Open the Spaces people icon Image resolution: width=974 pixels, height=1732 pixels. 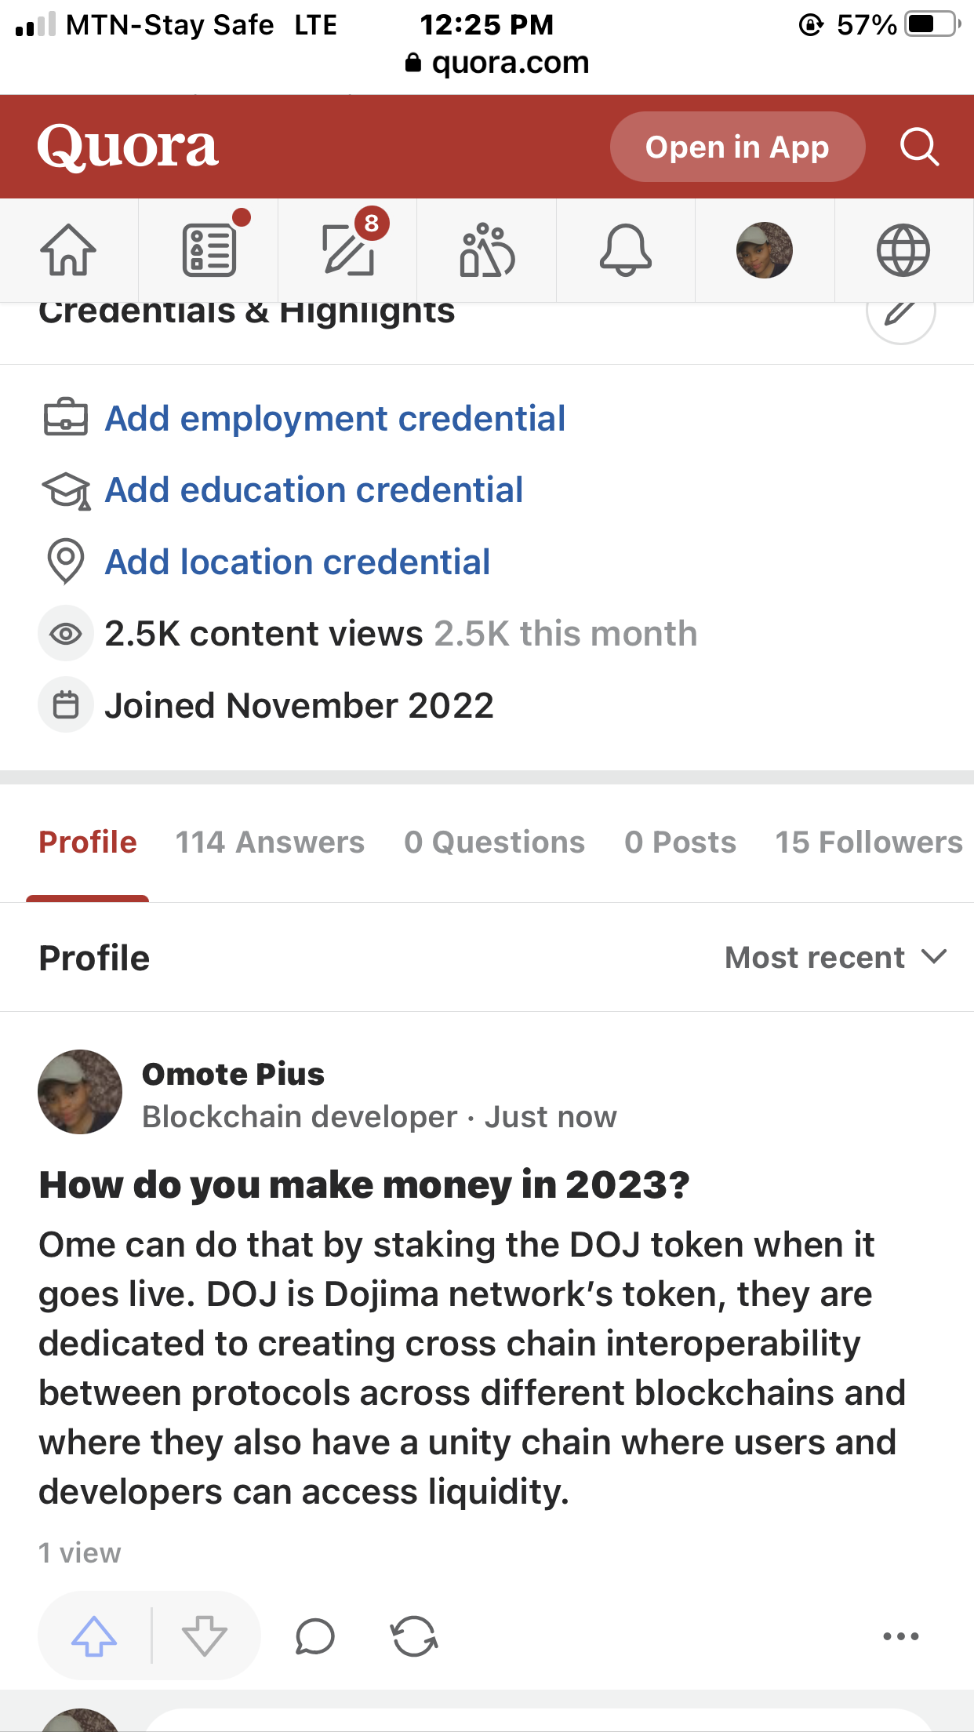point(487,250)
